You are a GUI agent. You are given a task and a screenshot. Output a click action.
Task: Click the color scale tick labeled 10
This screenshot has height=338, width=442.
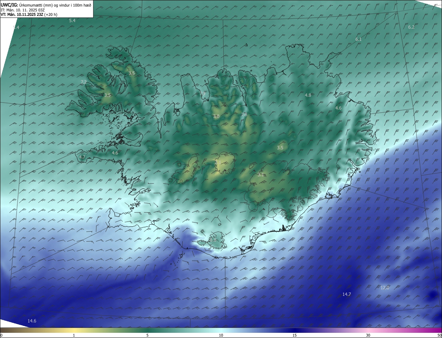tap(221, 335)
